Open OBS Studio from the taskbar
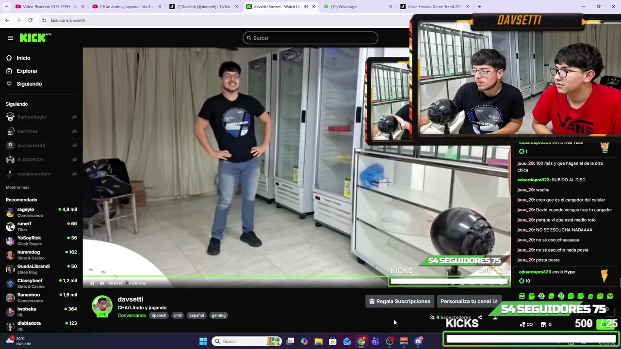Viewport: 621px width, 349px height. [x=390, y=341]
